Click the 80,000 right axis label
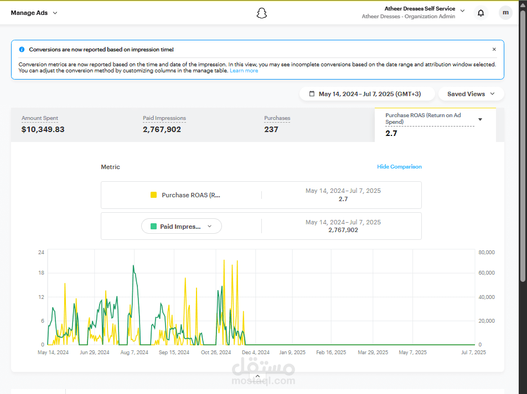Viewport: 527px width, 394px height. click(487, 253)
